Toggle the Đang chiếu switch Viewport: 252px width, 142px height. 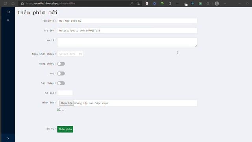click(61, 64)
